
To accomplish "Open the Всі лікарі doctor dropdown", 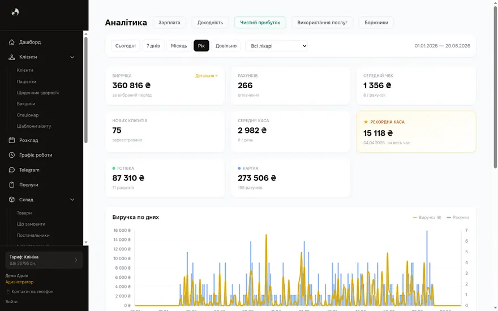I will pyautogui.click(x=276, y=46).
